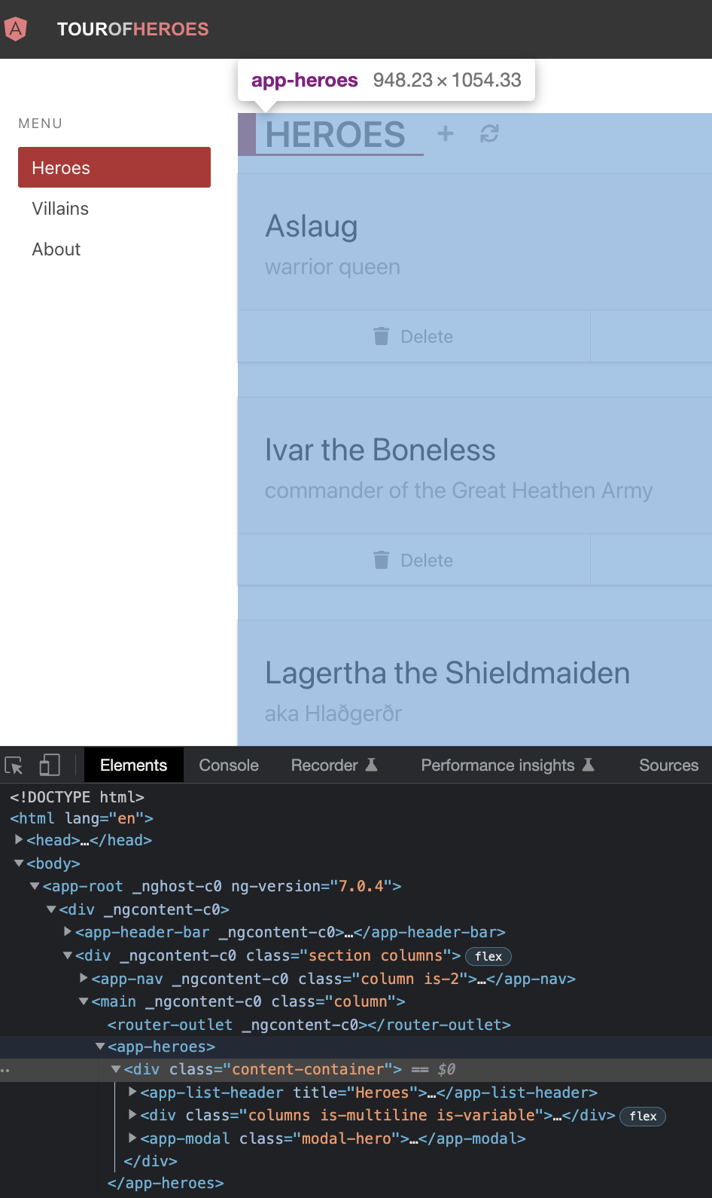Click trash icon on Aslaug card
The image size is (712, 1198).
(382, 336)
